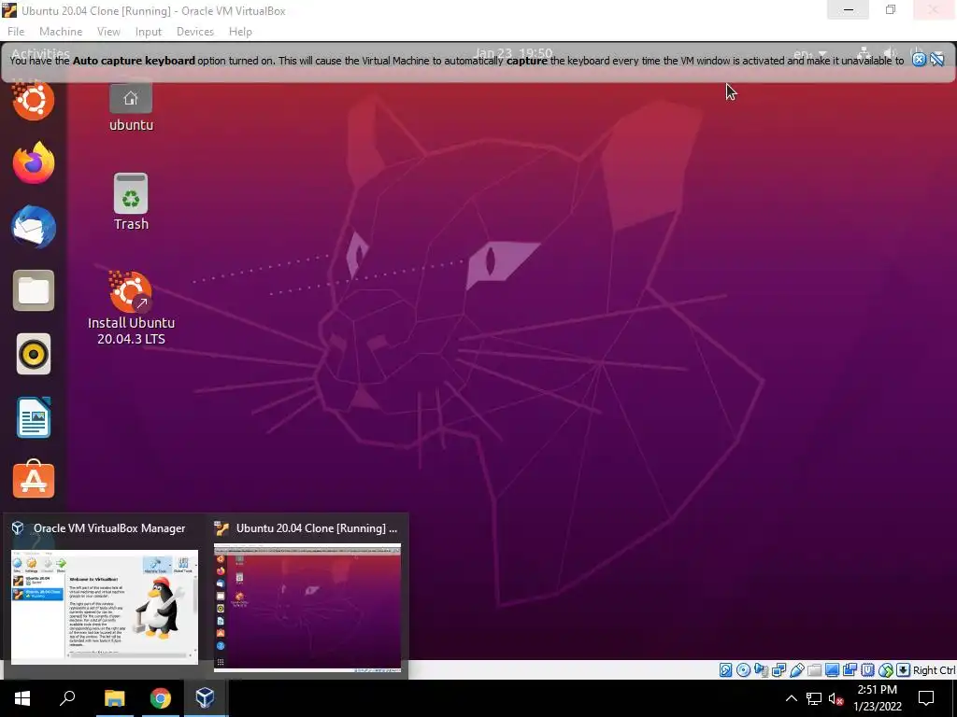
Task: Launch Rhythmbox from the Ubuntu dock
Action: pyautogui.click(x=34, y=354)
